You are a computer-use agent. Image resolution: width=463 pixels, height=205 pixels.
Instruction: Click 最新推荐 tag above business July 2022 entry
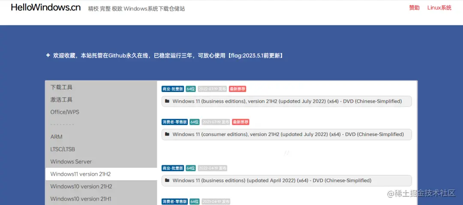[x=238, y=89]
